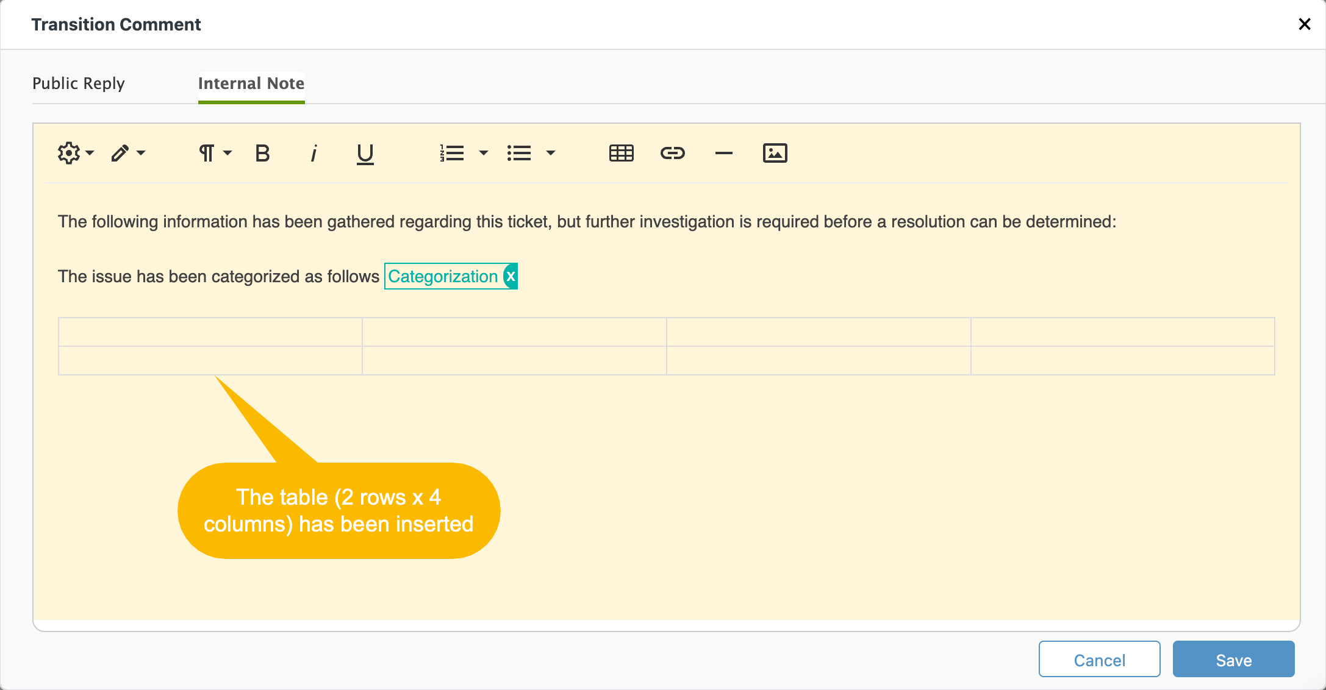The width and height of the screenshot is (1326, 690).
Task: Click the insert link icon
Action: coord(673,153)
